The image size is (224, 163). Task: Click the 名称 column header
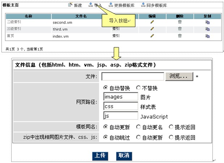tap(29, 16)
